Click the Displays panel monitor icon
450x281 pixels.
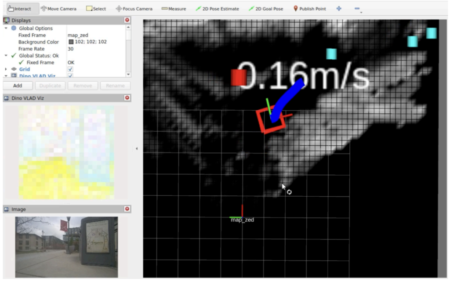pos(6,20)
